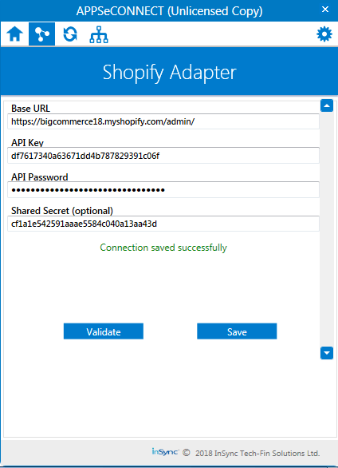Close the APPSeCONNECT window

[325, 10]
